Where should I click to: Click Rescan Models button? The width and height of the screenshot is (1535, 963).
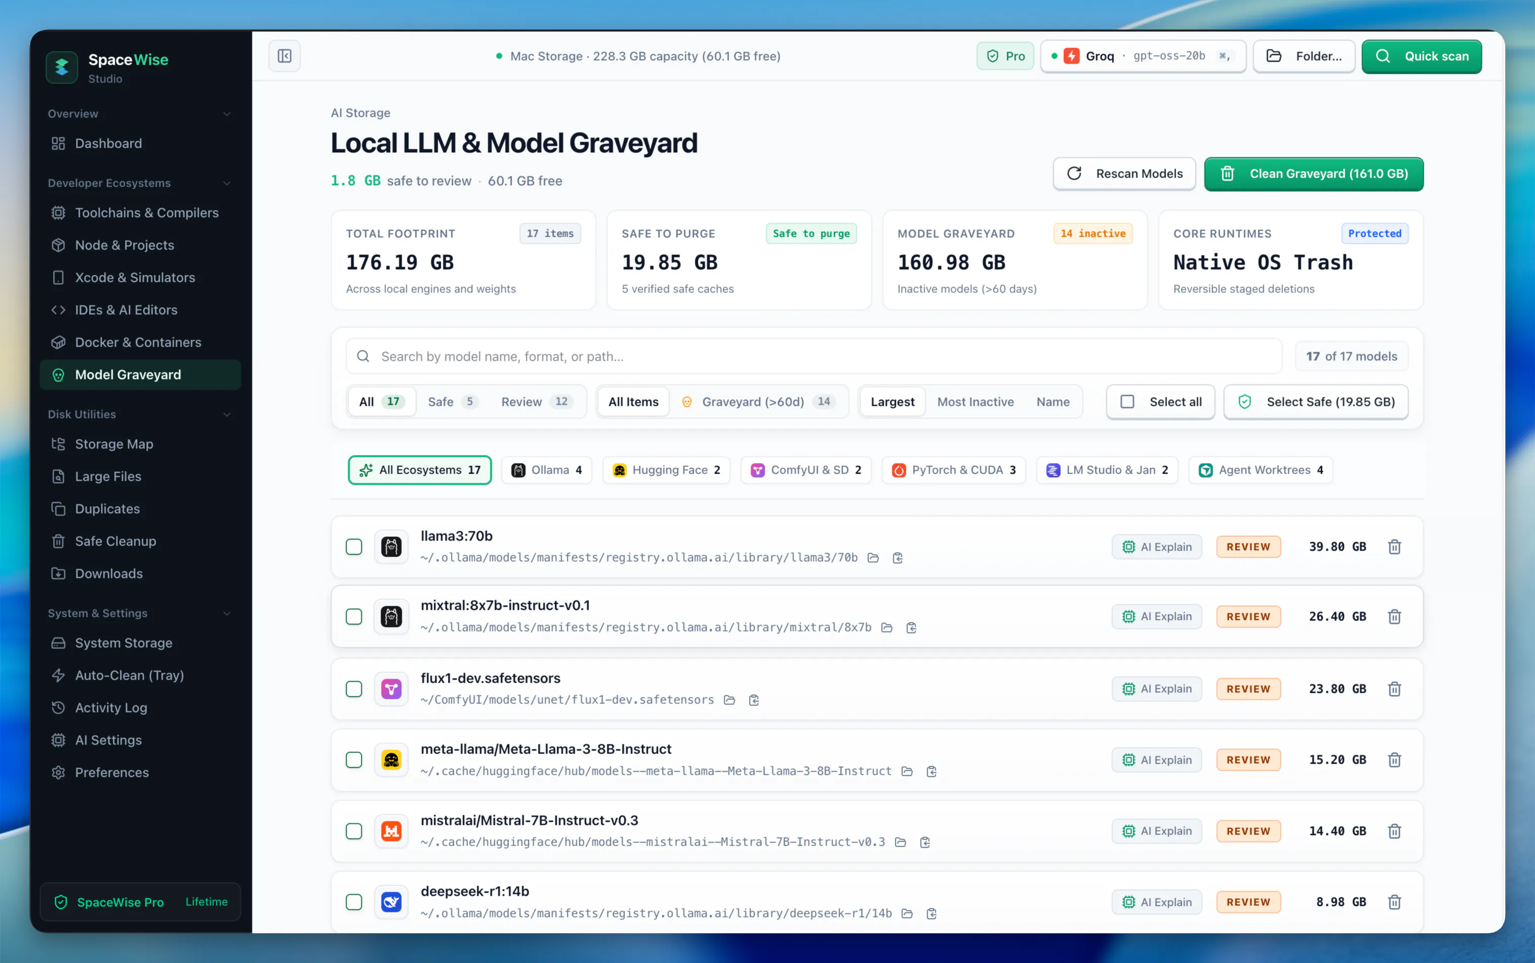point(1124,174)
